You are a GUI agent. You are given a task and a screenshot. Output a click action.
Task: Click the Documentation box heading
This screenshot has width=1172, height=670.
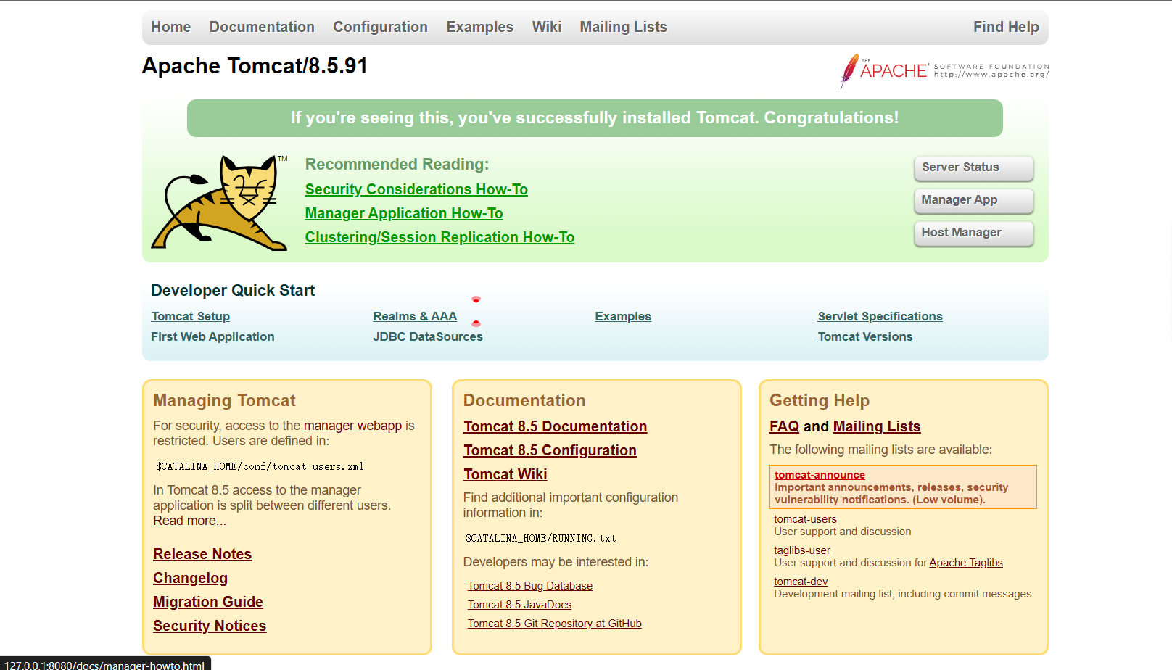click(524, 400)
